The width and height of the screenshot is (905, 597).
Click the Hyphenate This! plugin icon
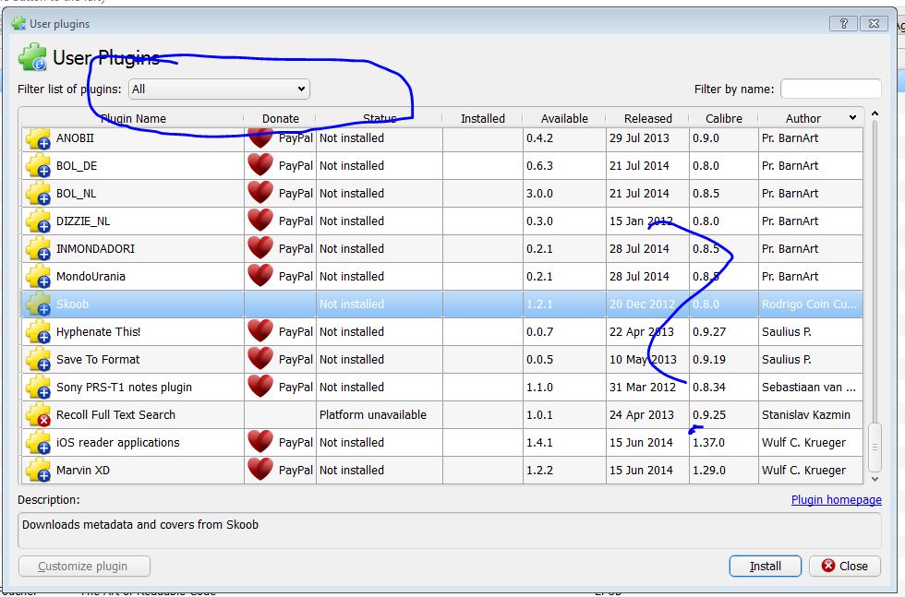(38, 332)
